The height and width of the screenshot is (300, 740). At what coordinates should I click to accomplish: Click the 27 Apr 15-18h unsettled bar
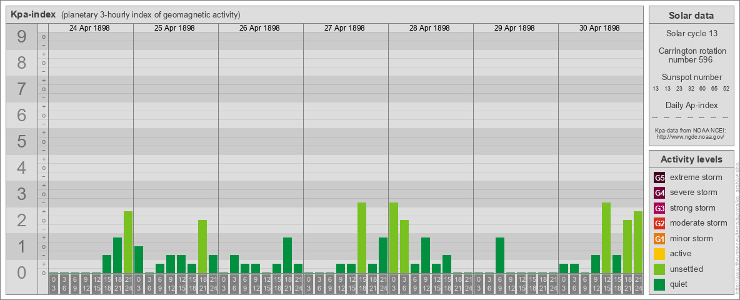[x=362, y=238]
